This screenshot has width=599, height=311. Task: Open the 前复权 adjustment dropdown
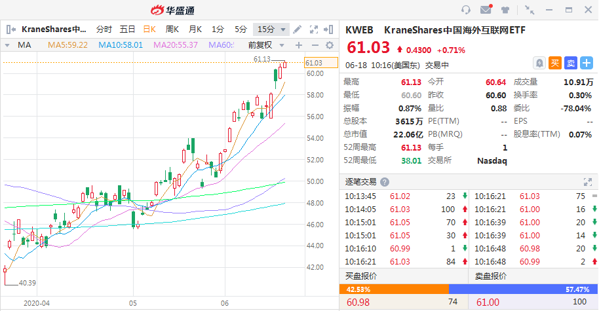[266, 45]
